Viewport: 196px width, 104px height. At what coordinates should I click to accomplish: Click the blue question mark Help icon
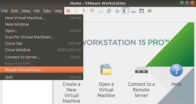coord(176,70)
